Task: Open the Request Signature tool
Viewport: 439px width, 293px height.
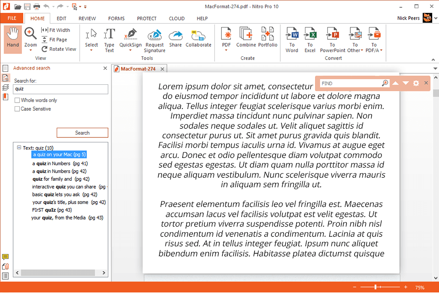Action: [x=155, y=35]
